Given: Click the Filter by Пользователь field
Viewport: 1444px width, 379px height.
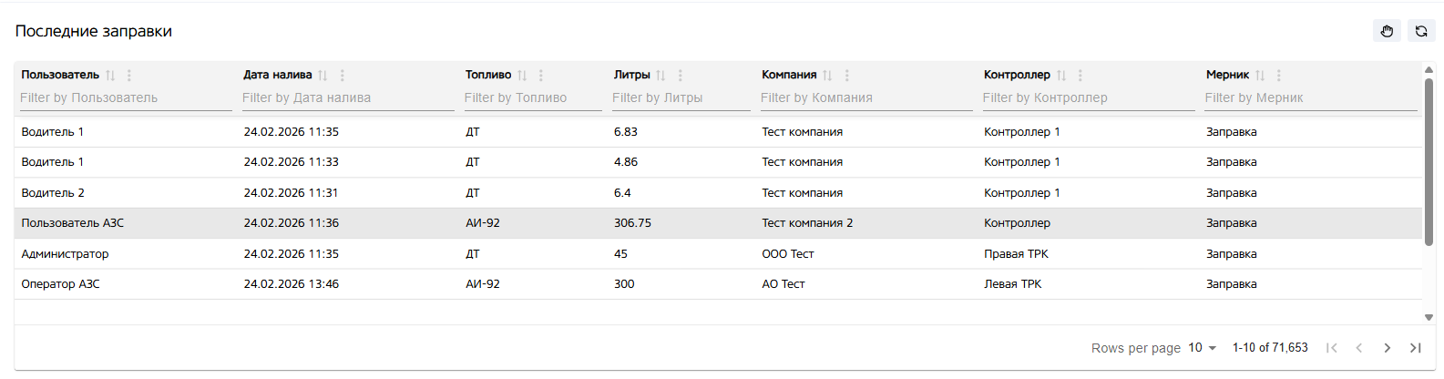Looking at the screenshot, I should [x=125, y=98].
